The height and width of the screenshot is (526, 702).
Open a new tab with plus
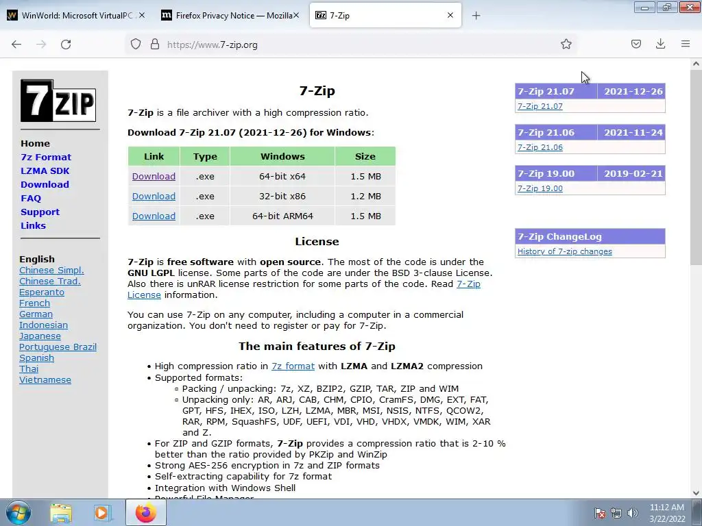(476, 16)
